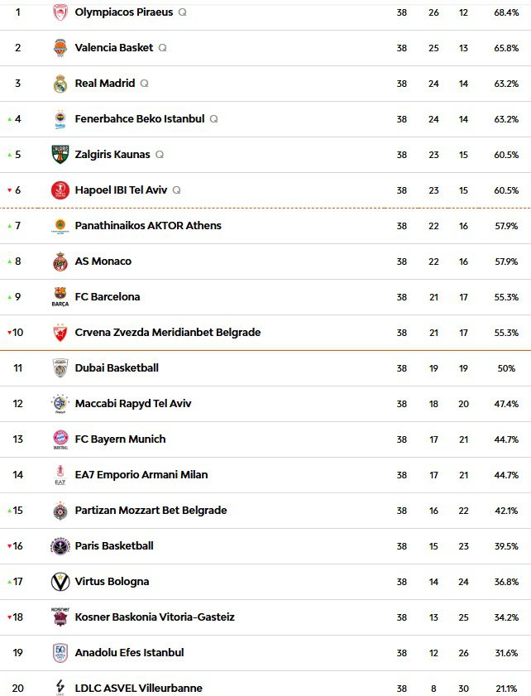The width and height of the screenshot is (531, 696).
Task: Click the Anadolu Efes Istanbul logo
Action: pyautogui.click(x=60, y=652)
